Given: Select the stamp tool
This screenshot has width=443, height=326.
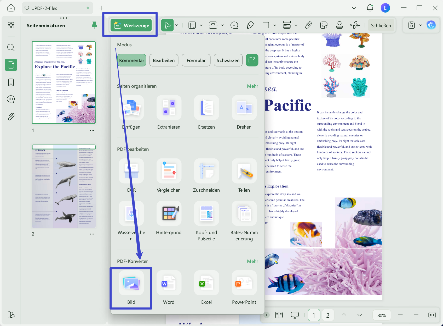Looking at the screenshot, I should click(340, 25).
